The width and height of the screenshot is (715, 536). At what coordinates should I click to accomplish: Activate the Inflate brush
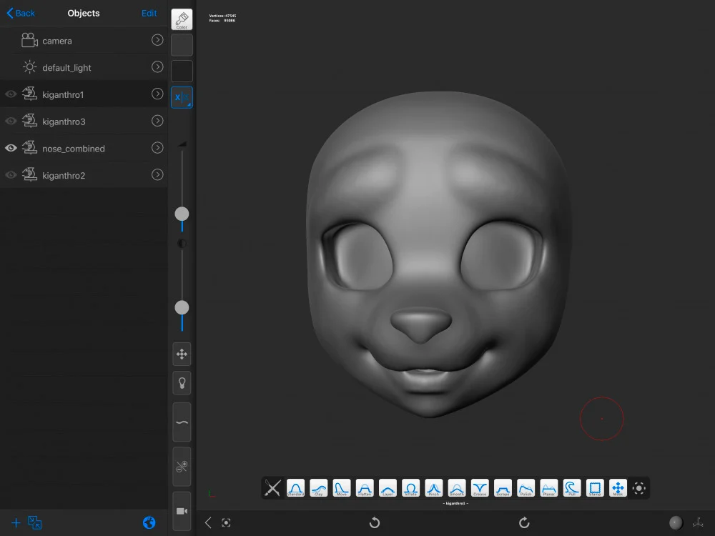410,488
